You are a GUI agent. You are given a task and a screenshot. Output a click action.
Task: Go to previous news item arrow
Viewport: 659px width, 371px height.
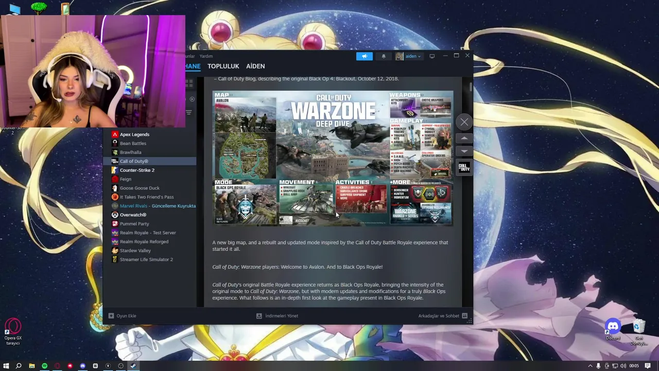[464, 138]
